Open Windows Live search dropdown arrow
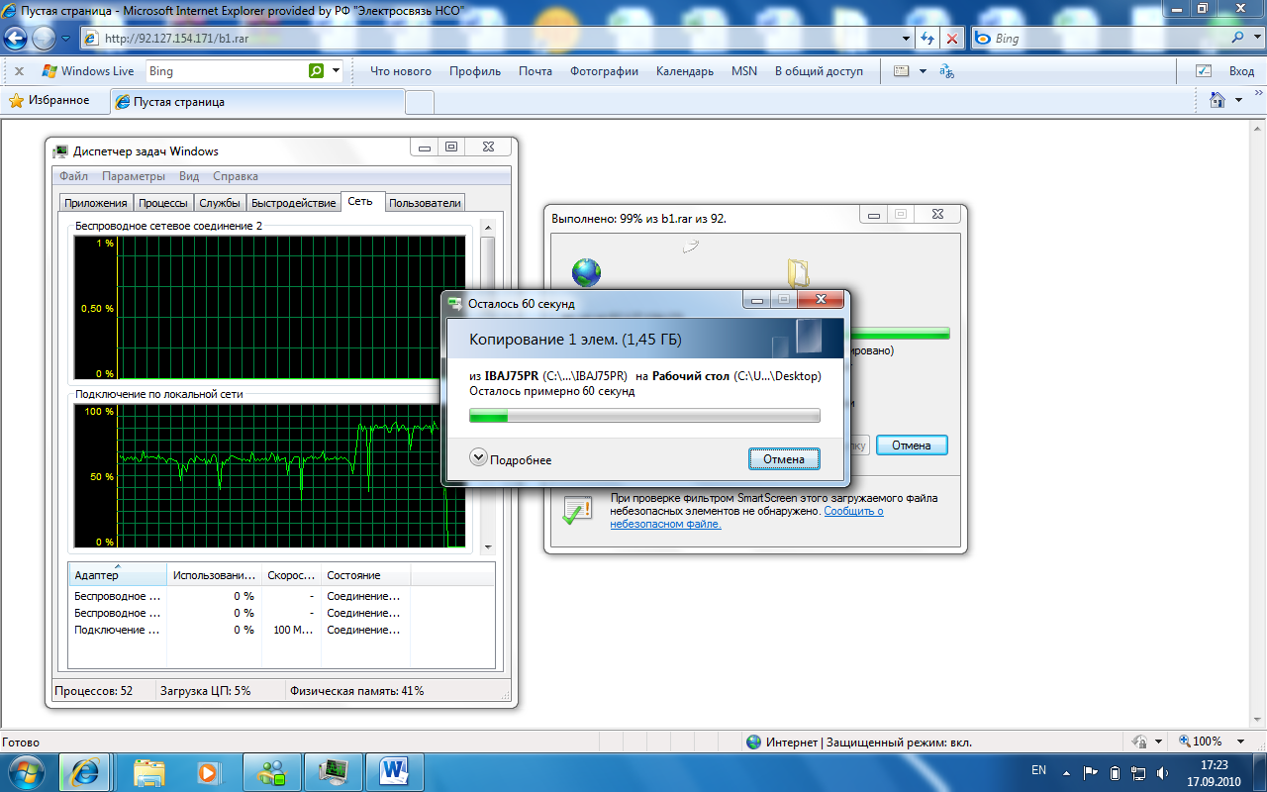 click(x=337, y=71)
